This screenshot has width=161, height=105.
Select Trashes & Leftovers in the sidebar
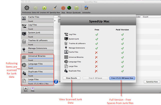(37, 42)
